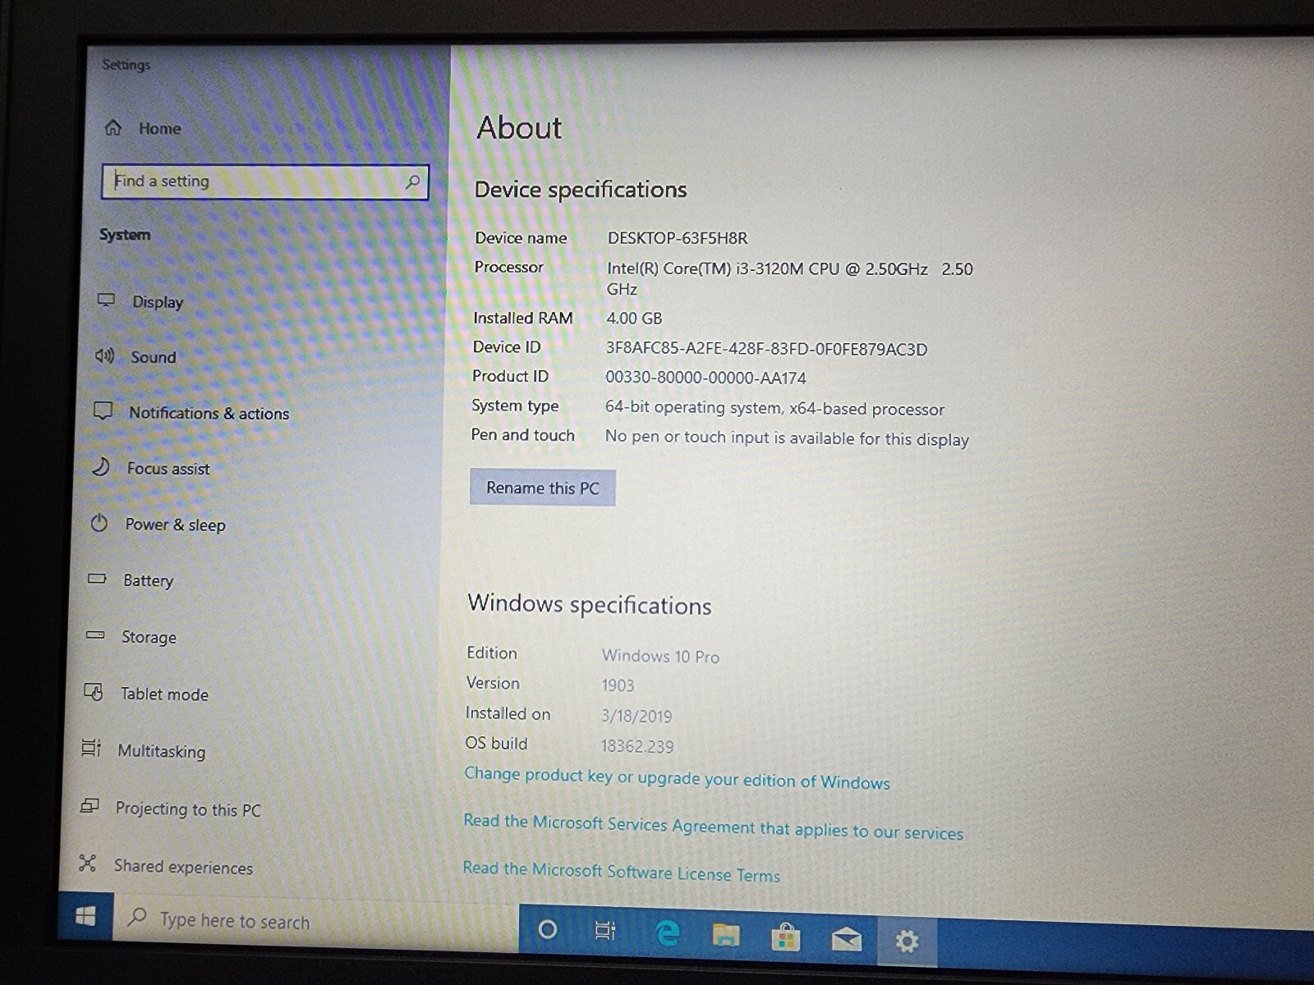The height and width of the screenshot is (985, 1314).
Task: Click the Shared experiences icon
Action: [x=87, y=863]
